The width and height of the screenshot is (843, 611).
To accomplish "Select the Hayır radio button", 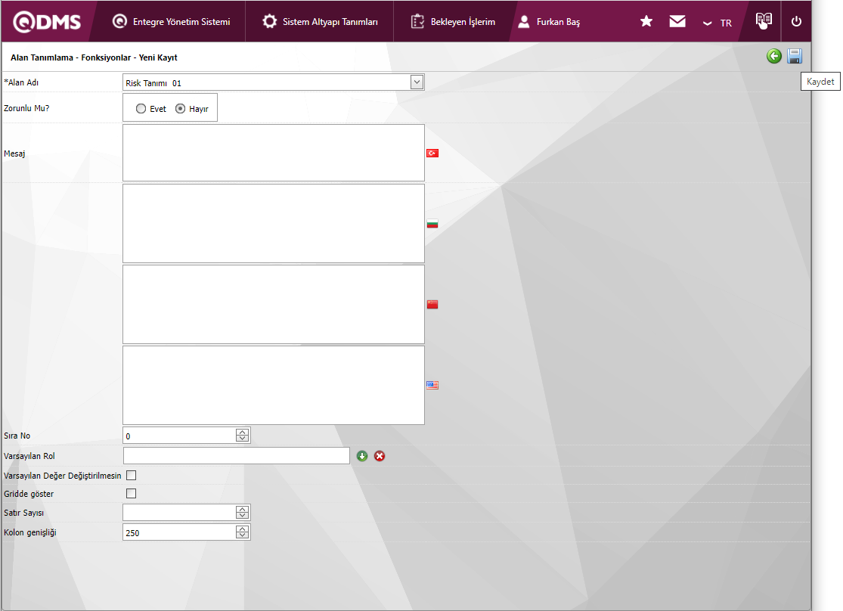I will (x=181, y=109).
